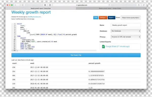Click the week cell 2017-12-11 00:00:00

pos(39,71)
